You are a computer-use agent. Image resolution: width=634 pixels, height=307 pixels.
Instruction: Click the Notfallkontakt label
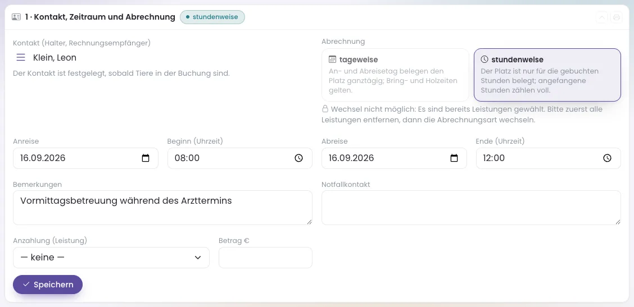click(346, 185)
